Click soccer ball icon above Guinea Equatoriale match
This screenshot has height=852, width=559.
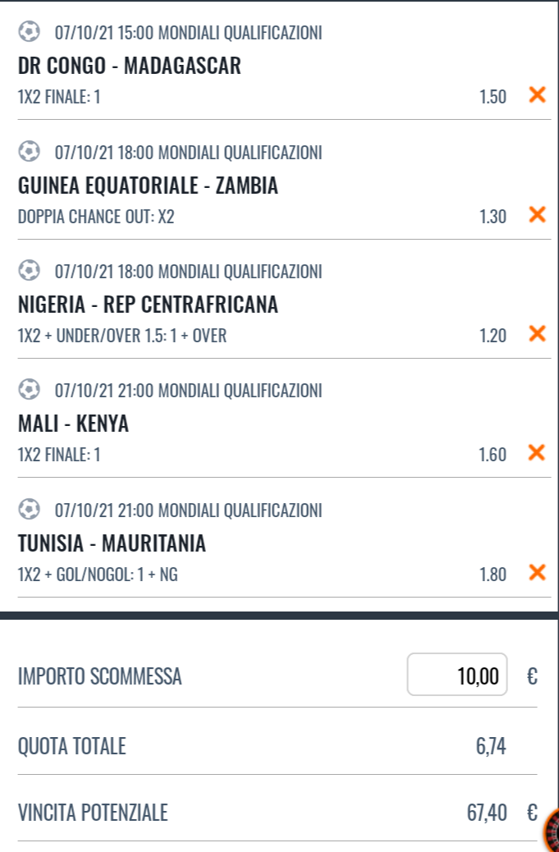(30, 151)
